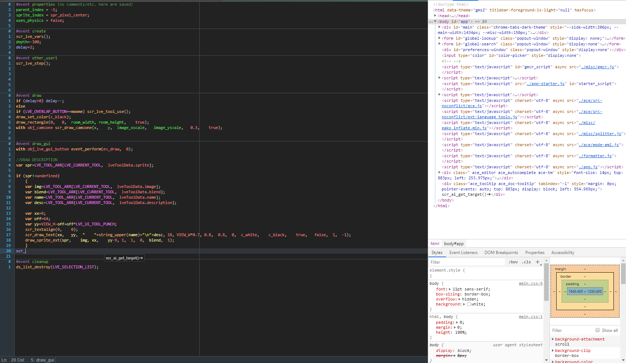This screenshot has width=626, height=363.
Task: Open the white background color swatch
Action: 469,304
